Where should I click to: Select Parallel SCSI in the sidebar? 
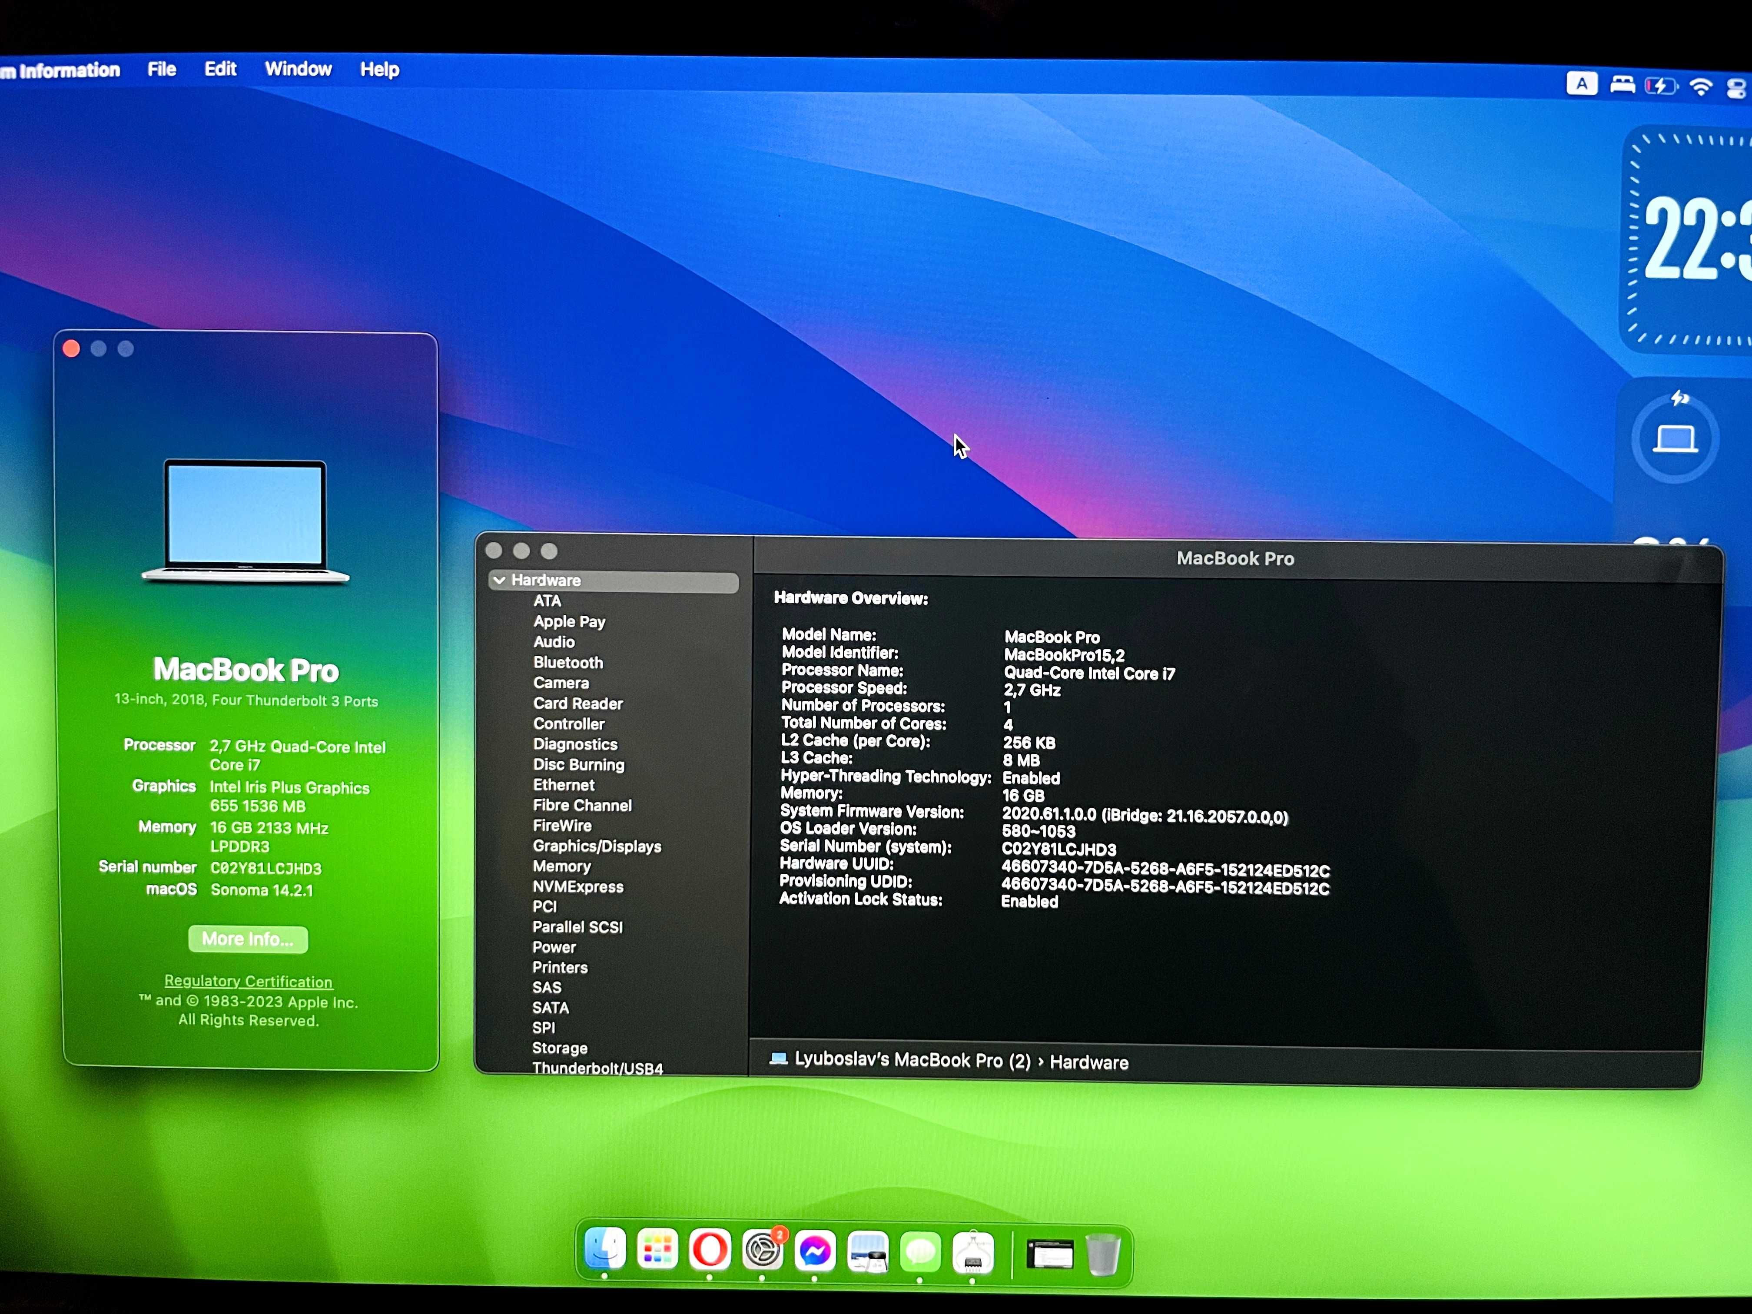point(577,927)
